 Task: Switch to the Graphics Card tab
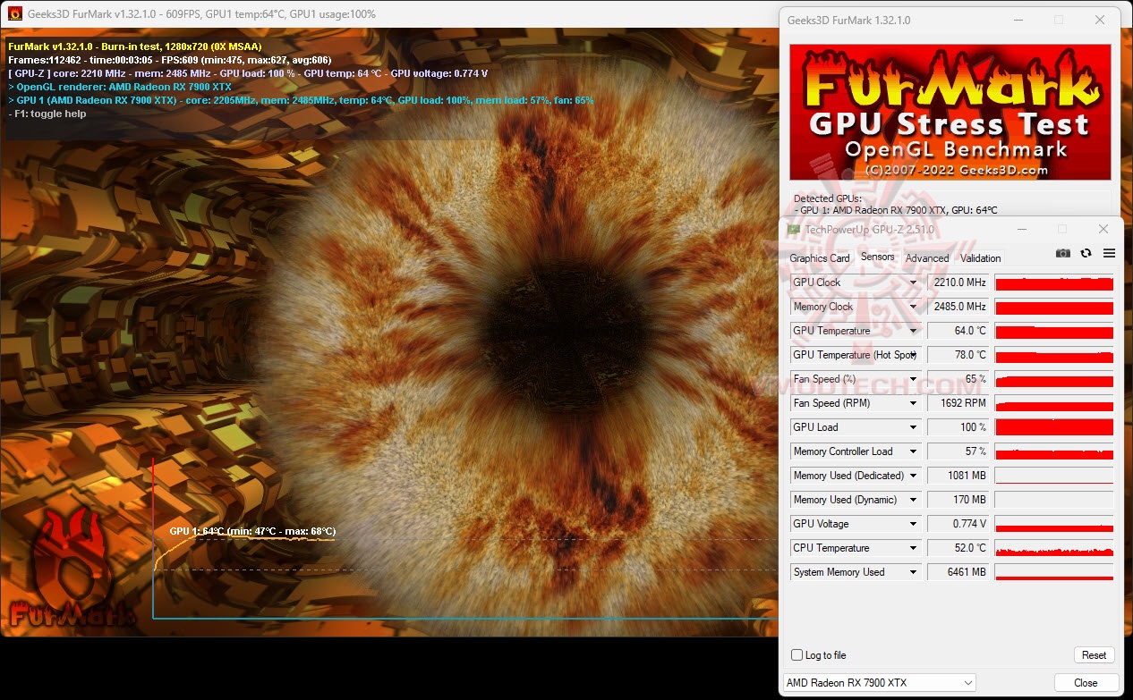(819, 258)
